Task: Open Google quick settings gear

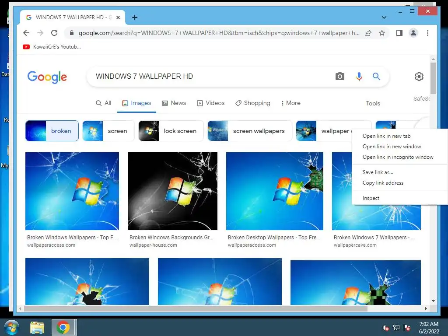Action: point(419,77)
